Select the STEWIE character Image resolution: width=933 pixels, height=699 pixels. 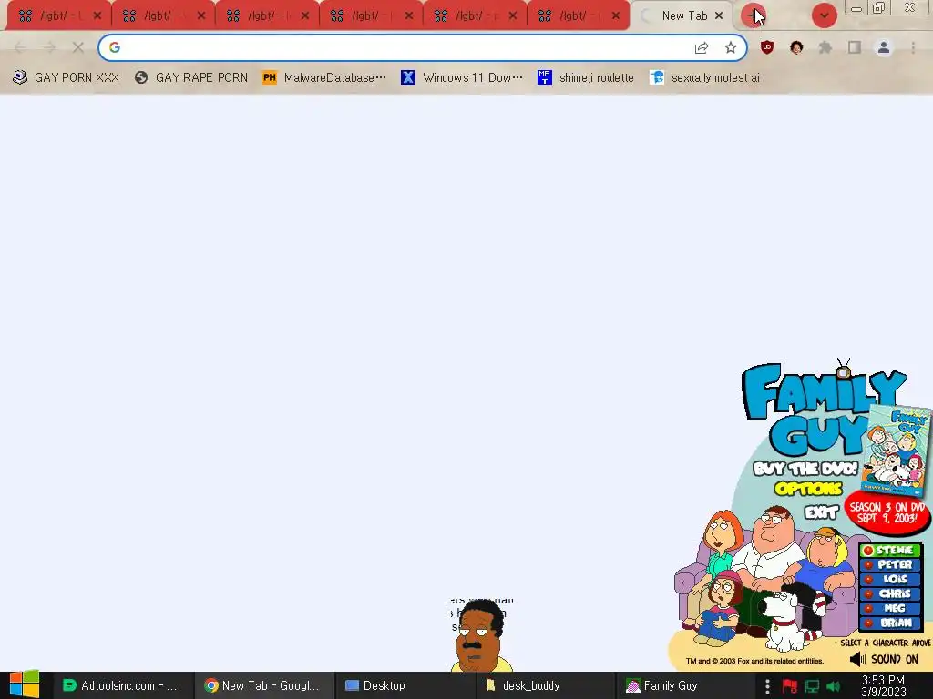tap(890, 551)
